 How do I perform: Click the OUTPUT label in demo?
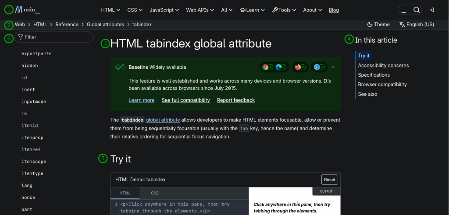tap(326, 191)
